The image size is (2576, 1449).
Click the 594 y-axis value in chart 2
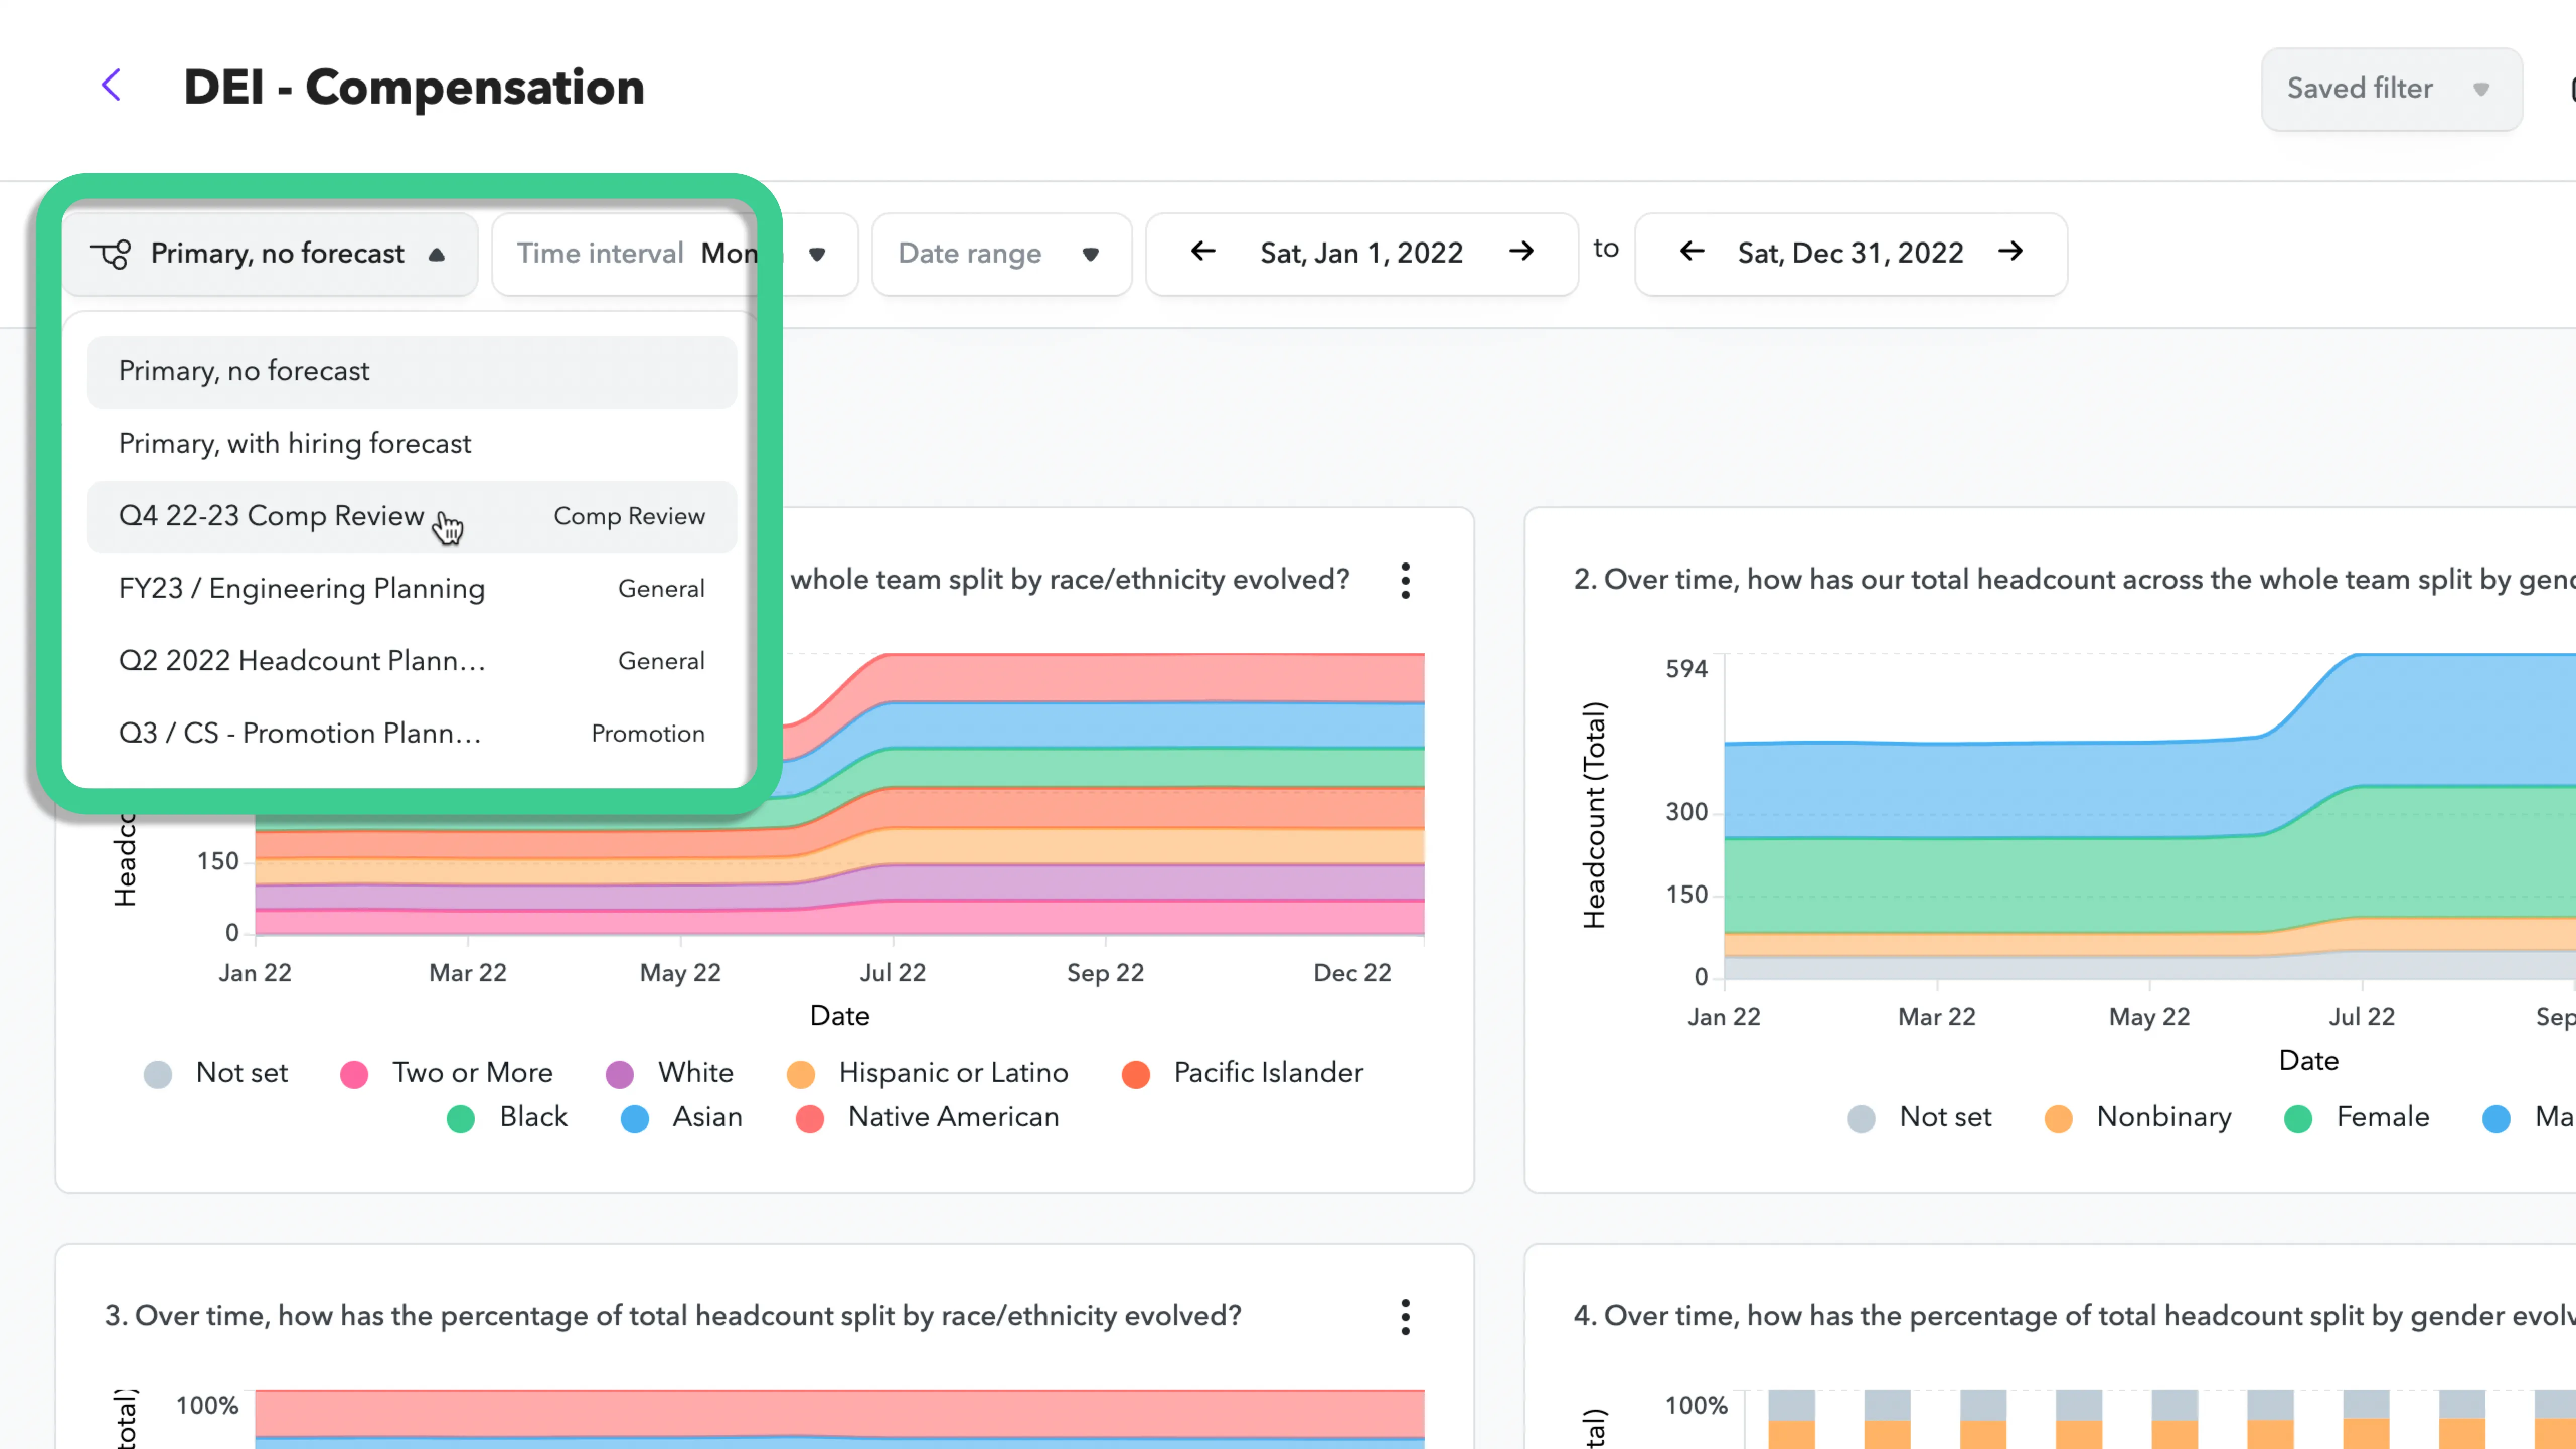1686,669
